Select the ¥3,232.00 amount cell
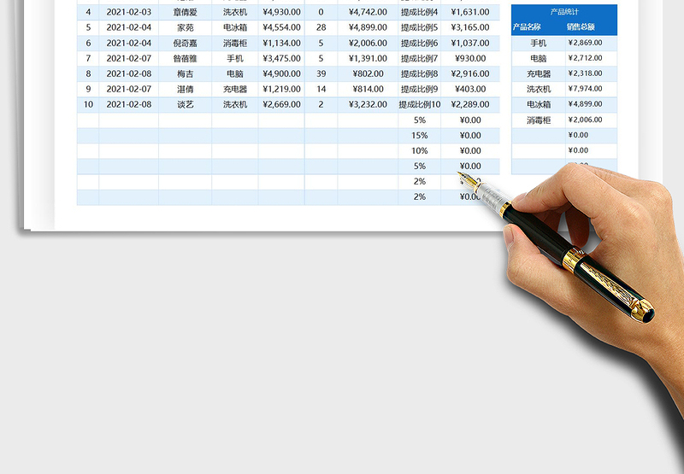This screenshot has height=474, width=684. point(368,104)
